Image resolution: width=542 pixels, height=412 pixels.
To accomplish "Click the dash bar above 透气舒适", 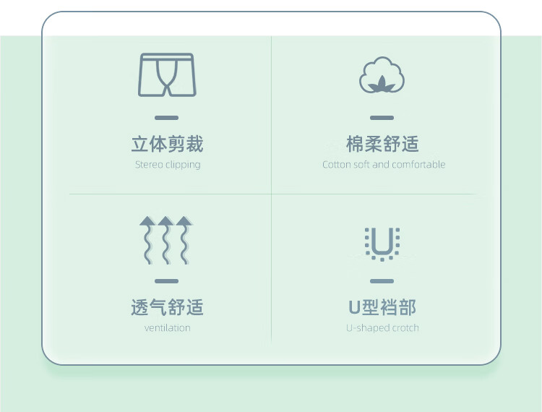I will point(167,280).
